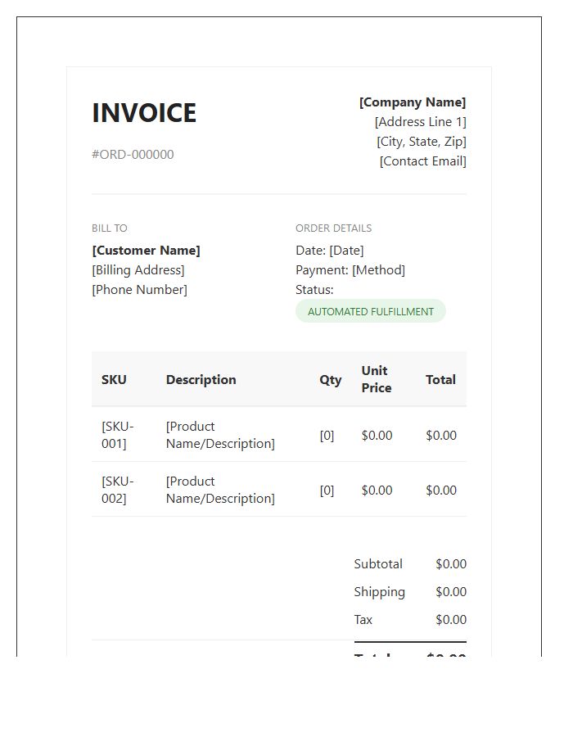Click the Payment: [Method] line

click(350, 269)
